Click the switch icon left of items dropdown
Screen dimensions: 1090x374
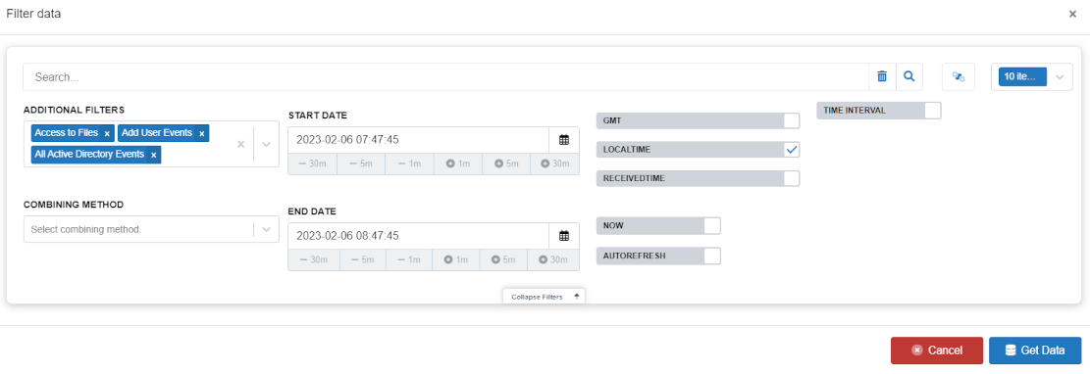click(958, 77)
